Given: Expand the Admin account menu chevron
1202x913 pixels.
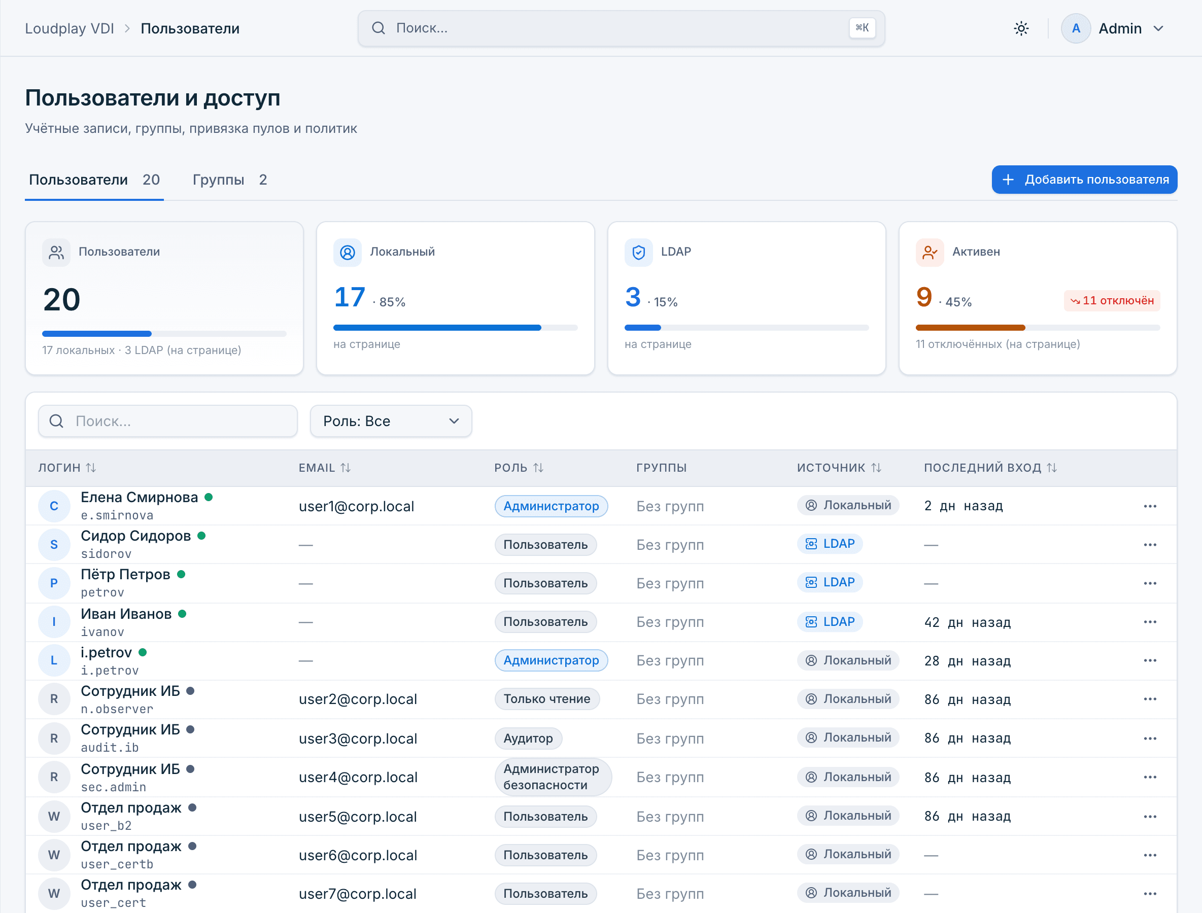Looking at the screenshot, I should coord(1158,28).
